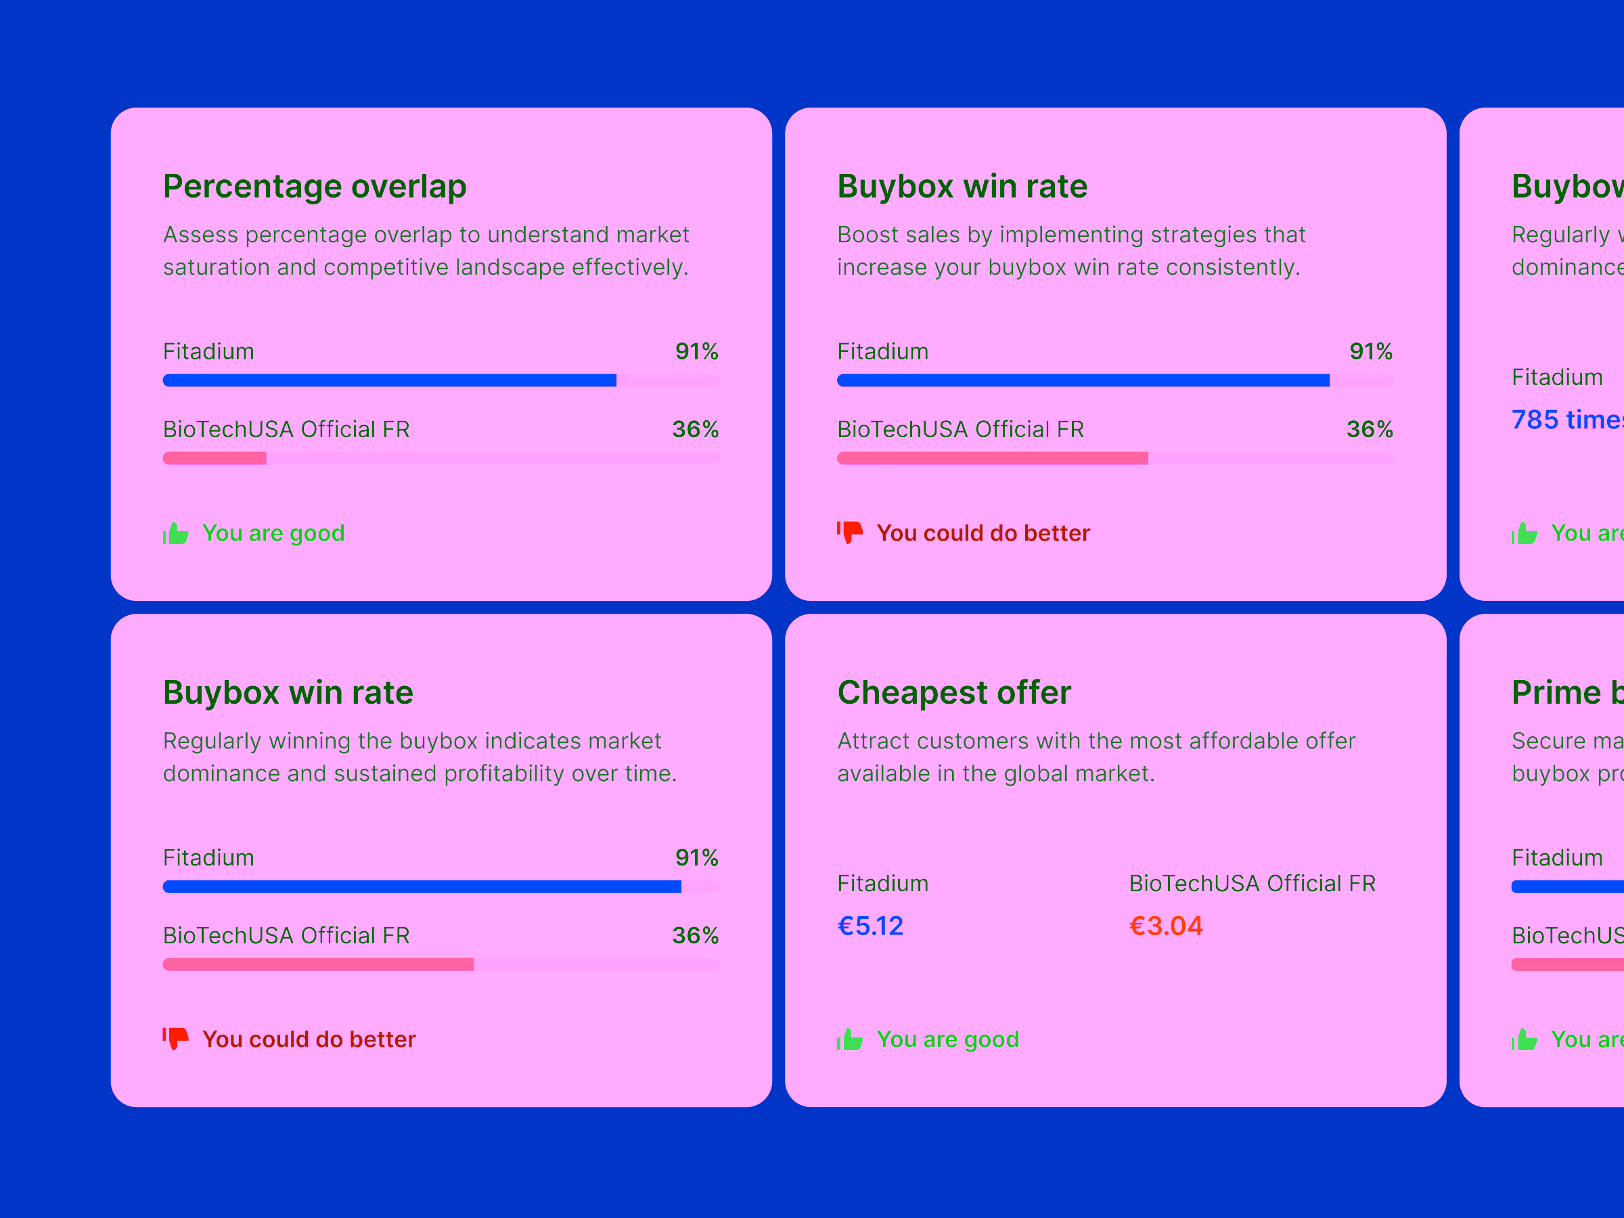This screenshot has width=1624, height=1218.
Task: Click the €3.04 BioTechUSA price value
Action: click(x=1166, y=926)
